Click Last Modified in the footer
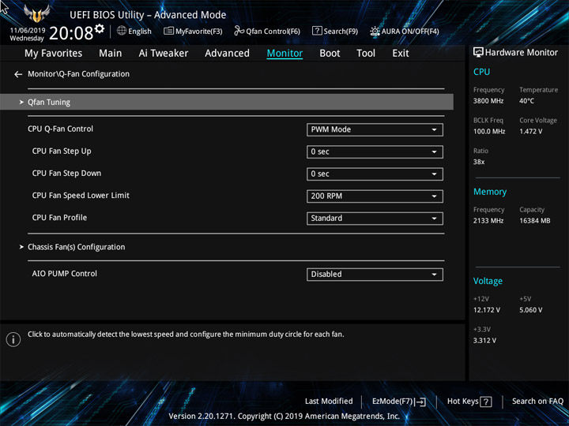Screen dimensions: 569x426 point(329,402)
